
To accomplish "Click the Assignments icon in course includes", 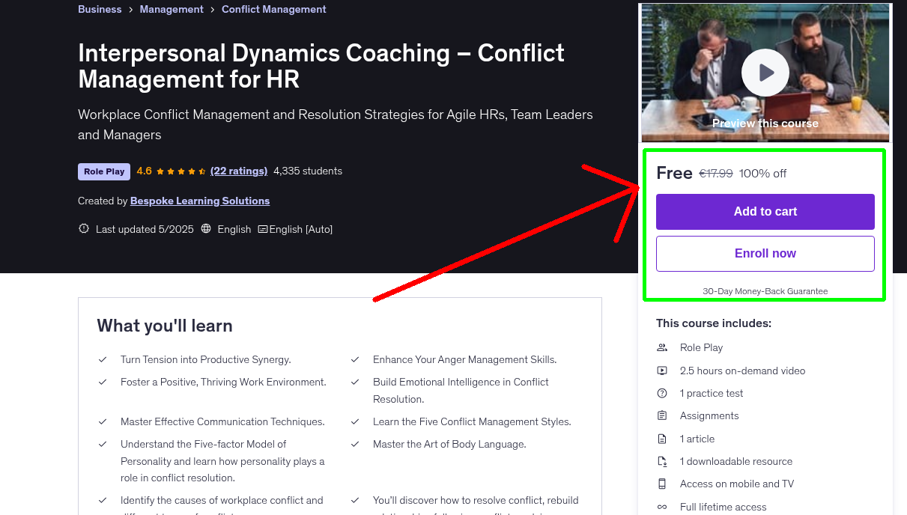I will [661, 415].
